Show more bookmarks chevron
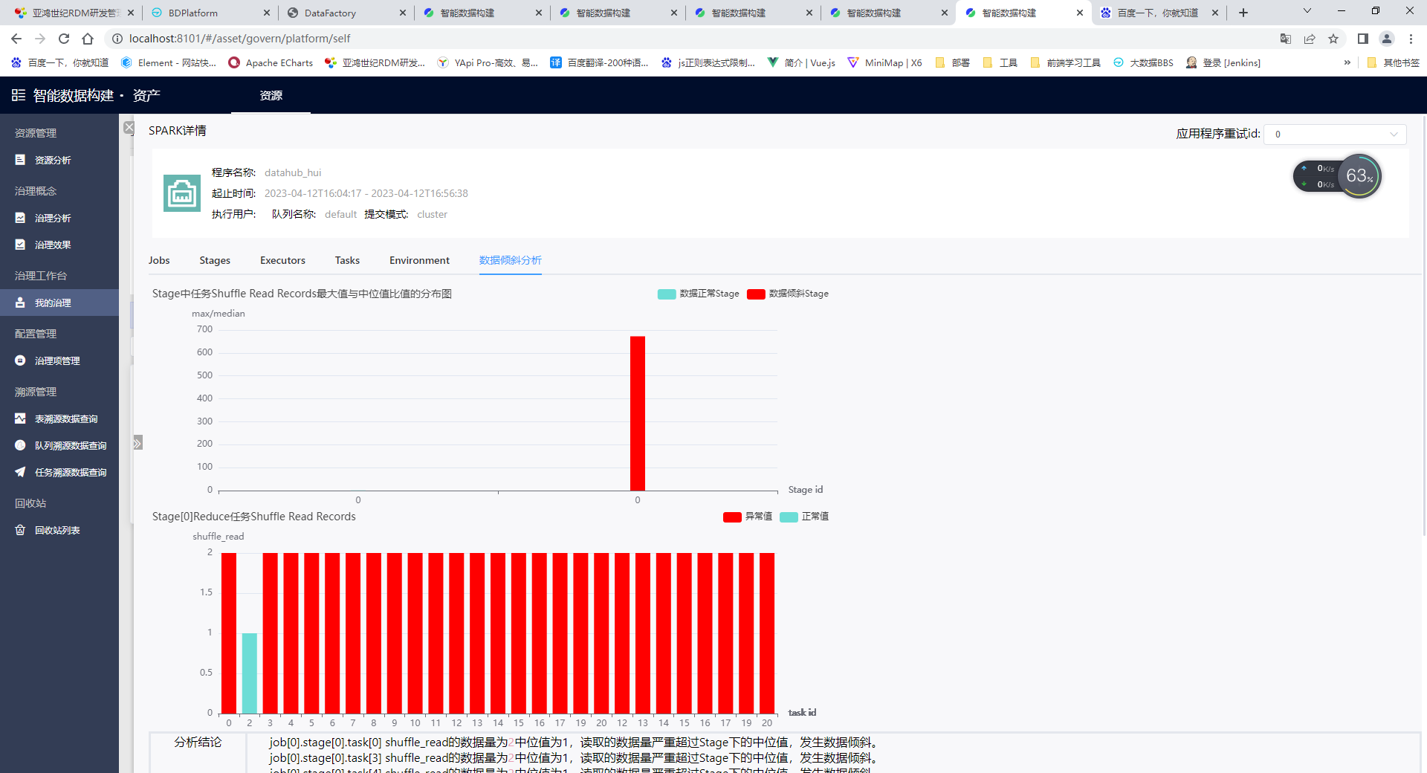The height and width of the screenshot is (773, 1427). point(1347,62)
